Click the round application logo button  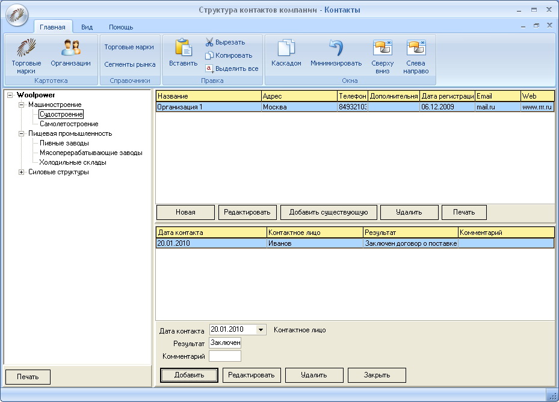16,15
